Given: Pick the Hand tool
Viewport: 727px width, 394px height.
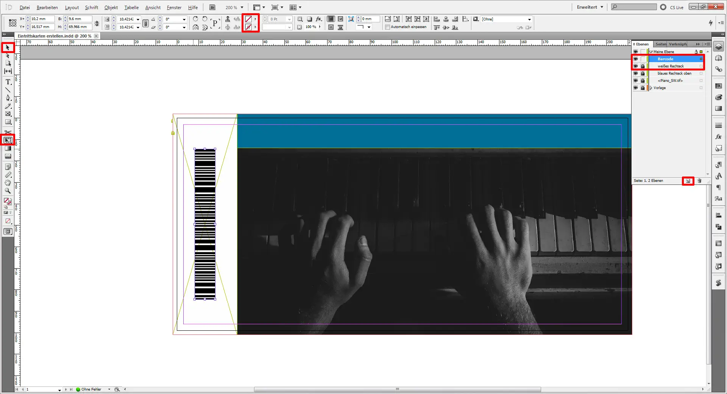Looking at the screenshot, I should 7,183.
